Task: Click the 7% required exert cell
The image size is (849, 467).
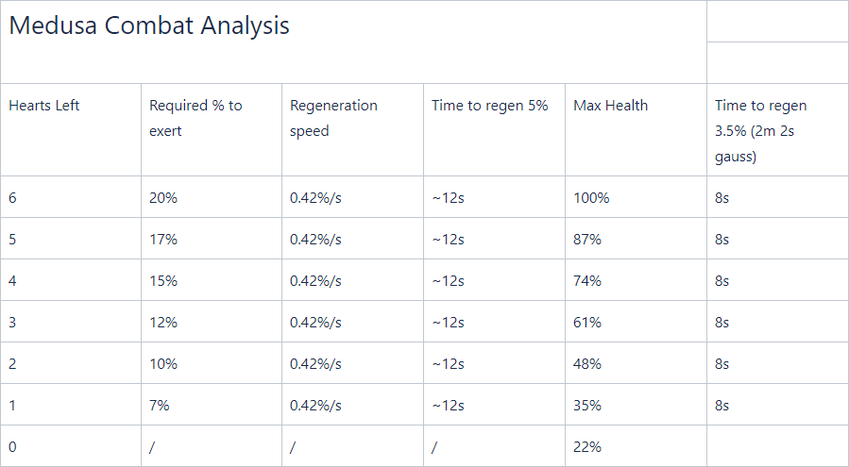Action: (212, 405)
